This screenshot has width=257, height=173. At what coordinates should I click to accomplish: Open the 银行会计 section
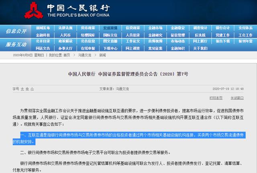click(222, 28)
